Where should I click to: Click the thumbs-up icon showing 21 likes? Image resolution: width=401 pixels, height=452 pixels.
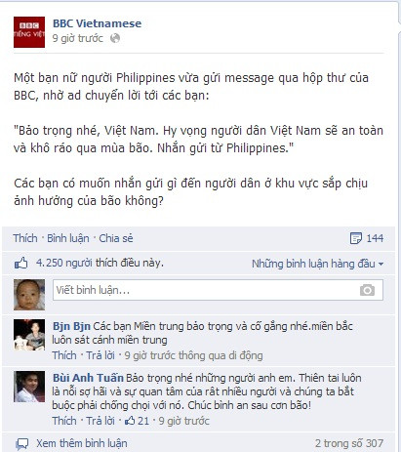click(130, 421)
